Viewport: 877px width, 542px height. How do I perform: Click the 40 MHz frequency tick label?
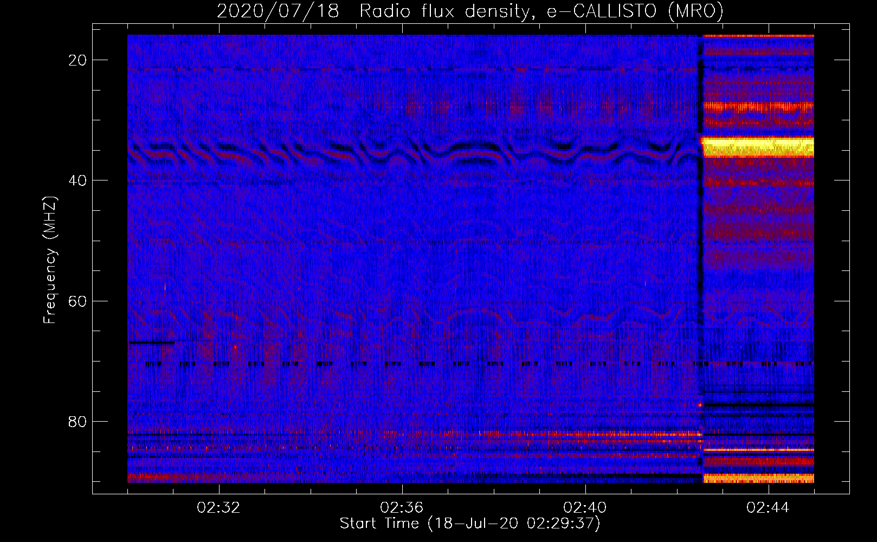pos(78,180)
